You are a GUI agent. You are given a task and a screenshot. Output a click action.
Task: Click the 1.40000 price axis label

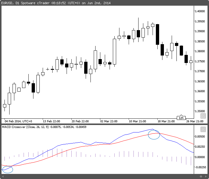coord(200,11)
